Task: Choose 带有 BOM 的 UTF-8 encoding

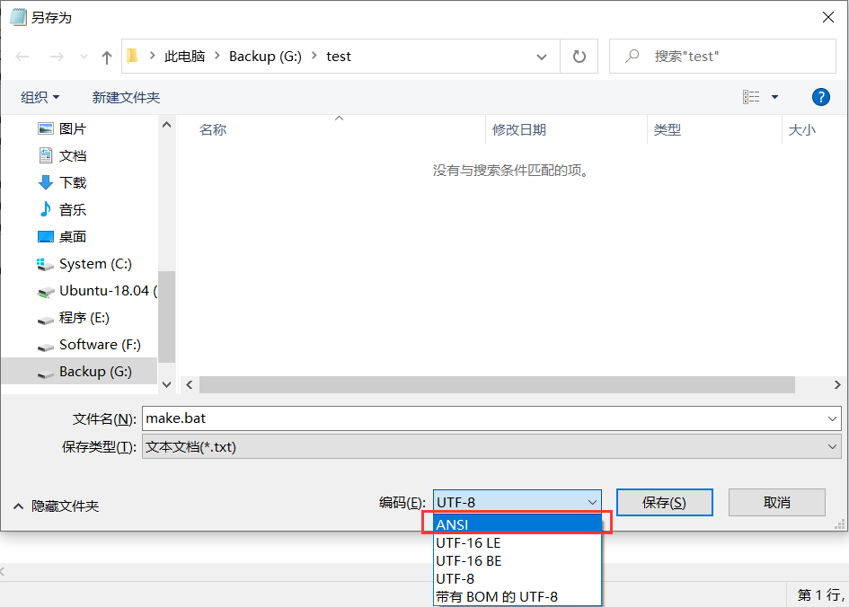Action: (x=517, y=596)
